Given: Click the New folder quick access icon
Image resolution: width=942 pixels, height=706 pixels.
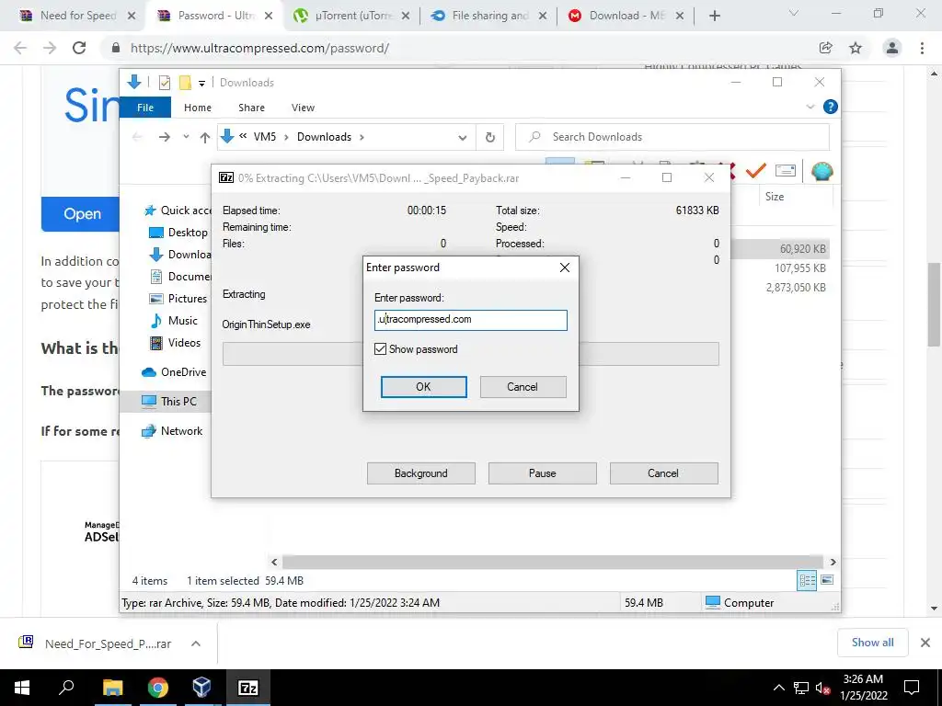Looking at the screenshot, I should pos(185,82).
